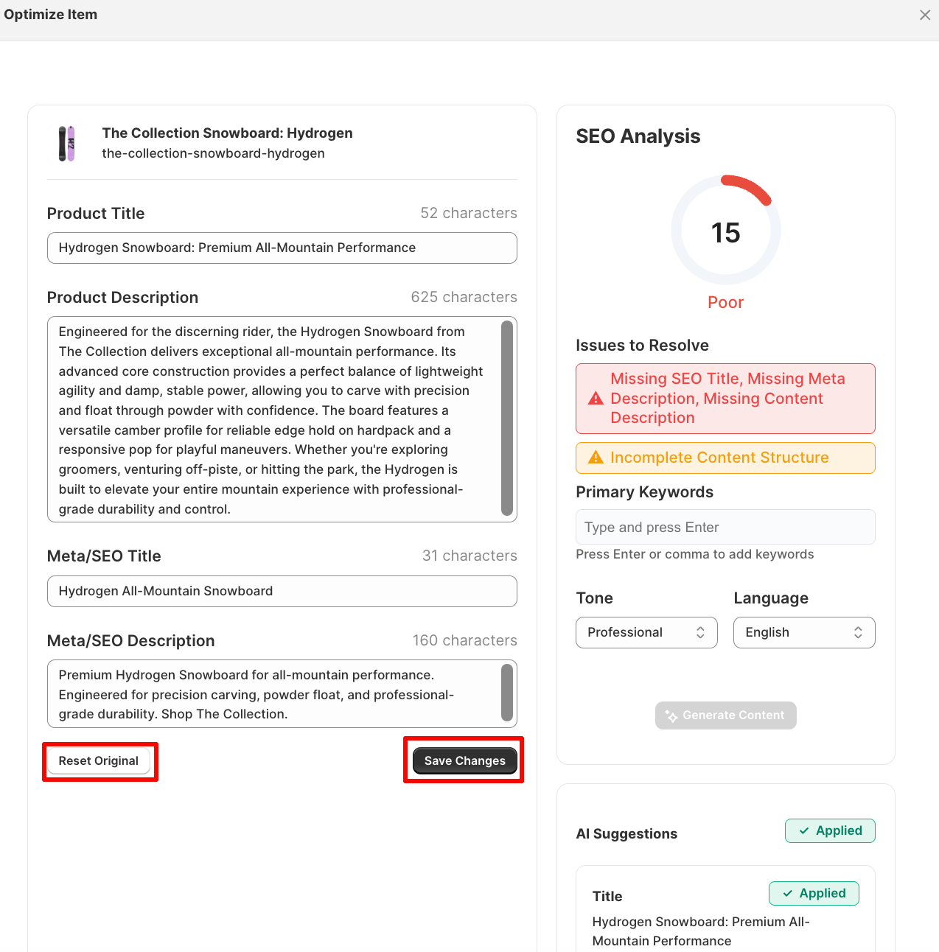Click checkmark icon in AI Suggestions Applied badge

point(804,831)
